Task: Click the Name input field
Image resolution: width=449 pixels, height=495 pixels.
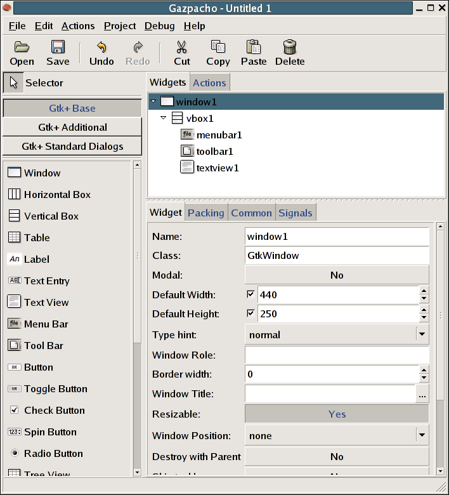Action: coord(337,237)
